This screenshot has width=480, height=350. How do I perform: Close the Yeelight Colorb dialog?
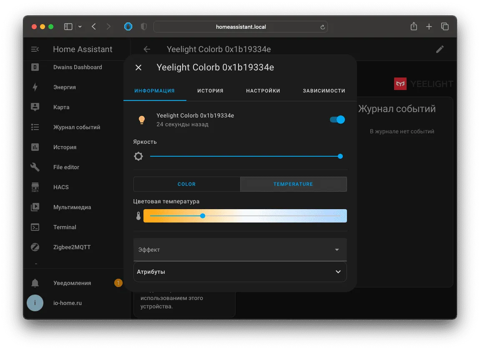(138, 67)
